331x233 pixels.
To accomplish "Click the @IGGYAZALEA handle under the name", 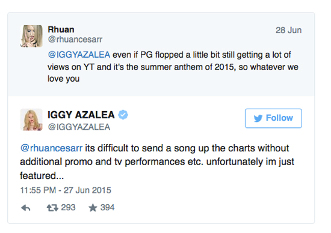I will [x=79, y=127].
